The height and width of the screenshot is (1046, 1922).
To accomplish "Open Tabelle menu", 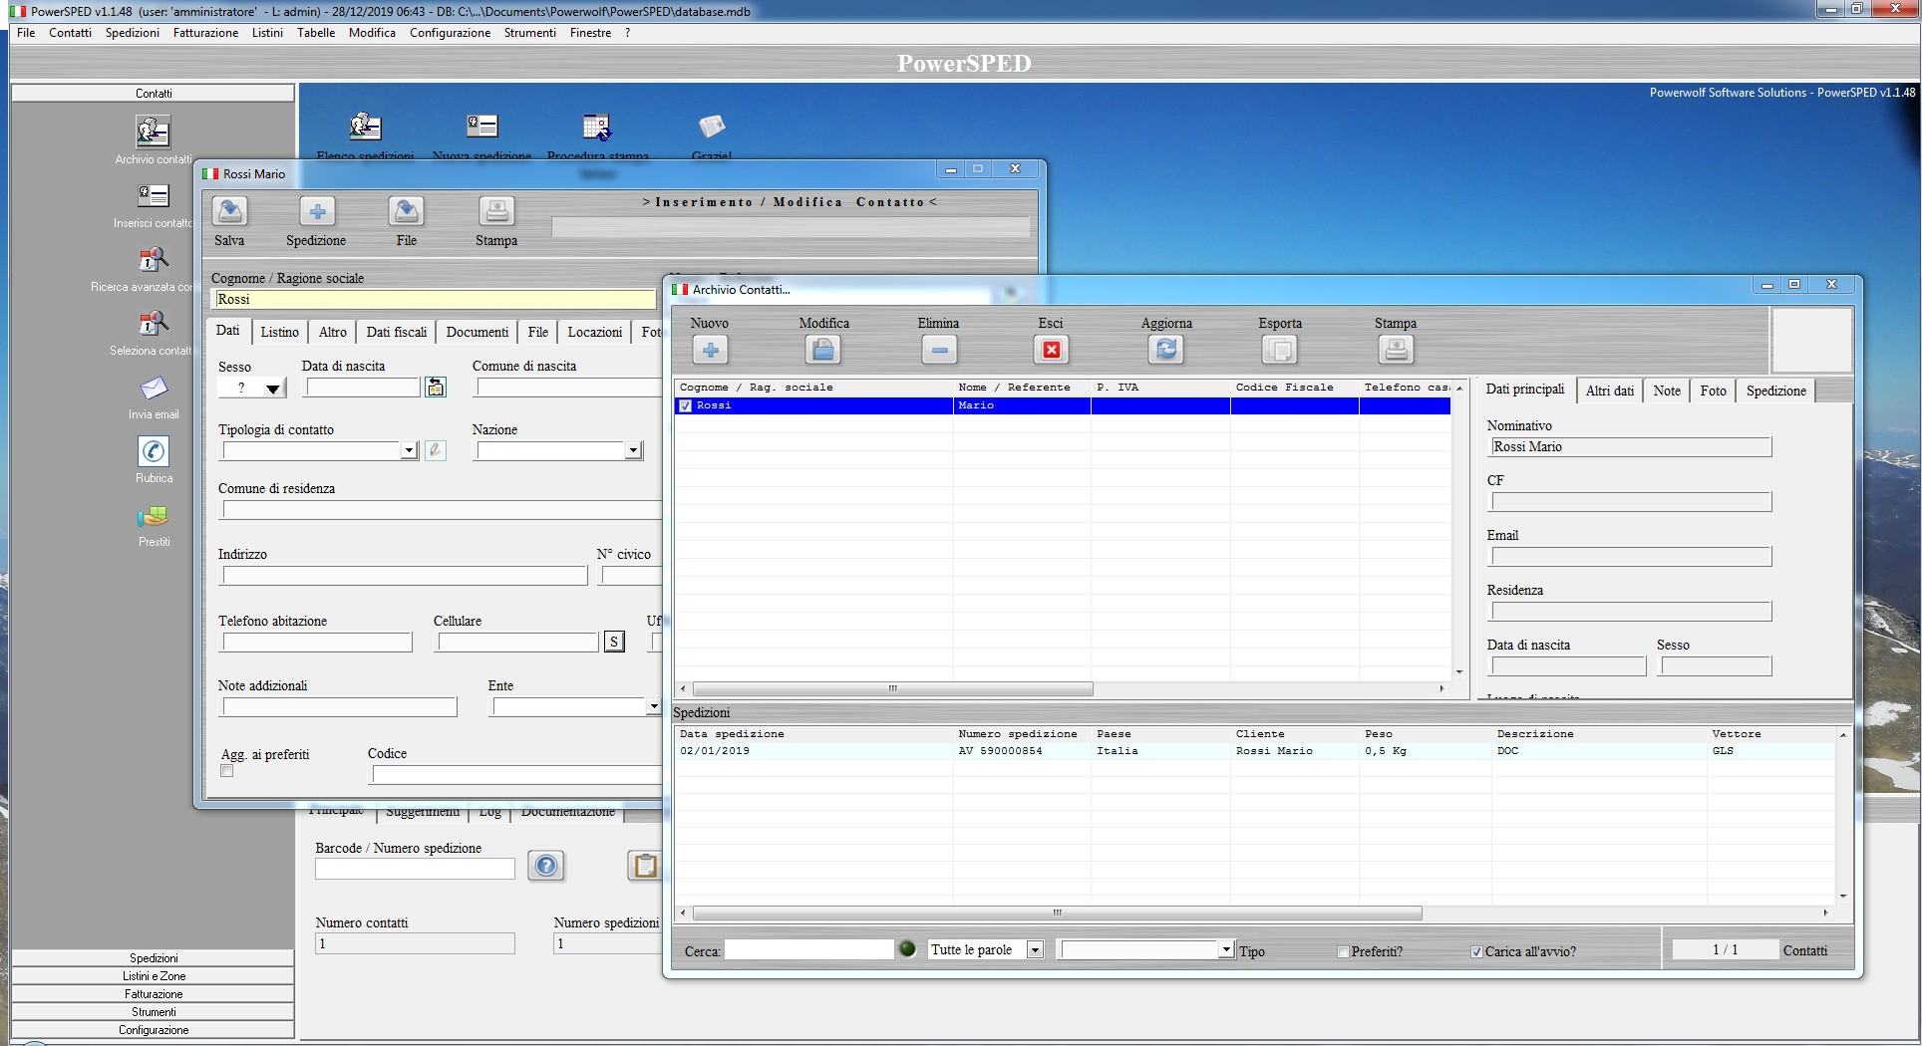I will click(x=316, y=33).
